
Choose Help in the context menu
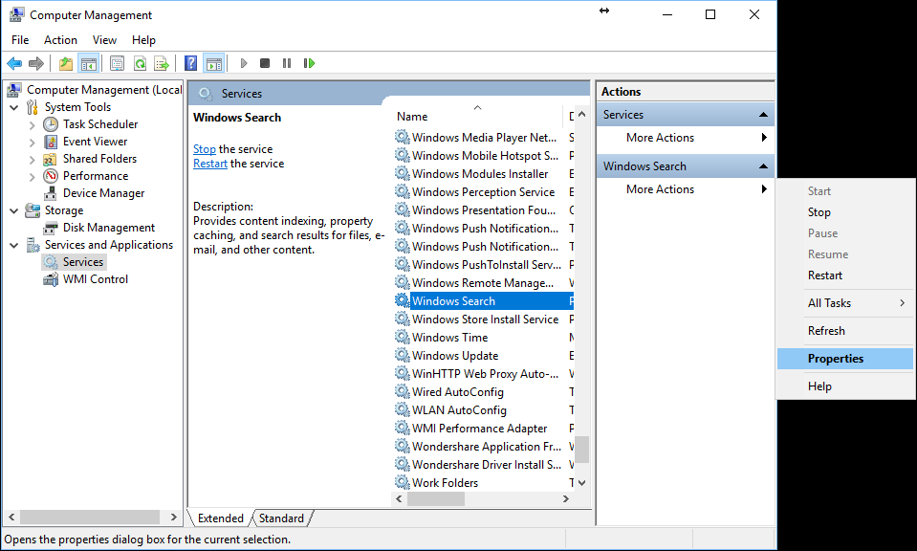845,386
